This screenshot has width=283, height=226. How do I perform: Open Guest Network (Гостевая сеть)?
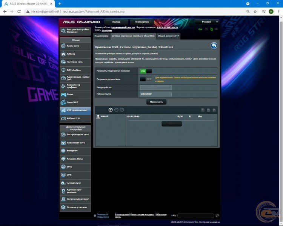coord(75,62)
